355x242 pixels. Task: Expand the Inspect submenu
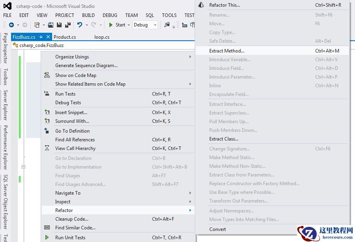point(190,201)
